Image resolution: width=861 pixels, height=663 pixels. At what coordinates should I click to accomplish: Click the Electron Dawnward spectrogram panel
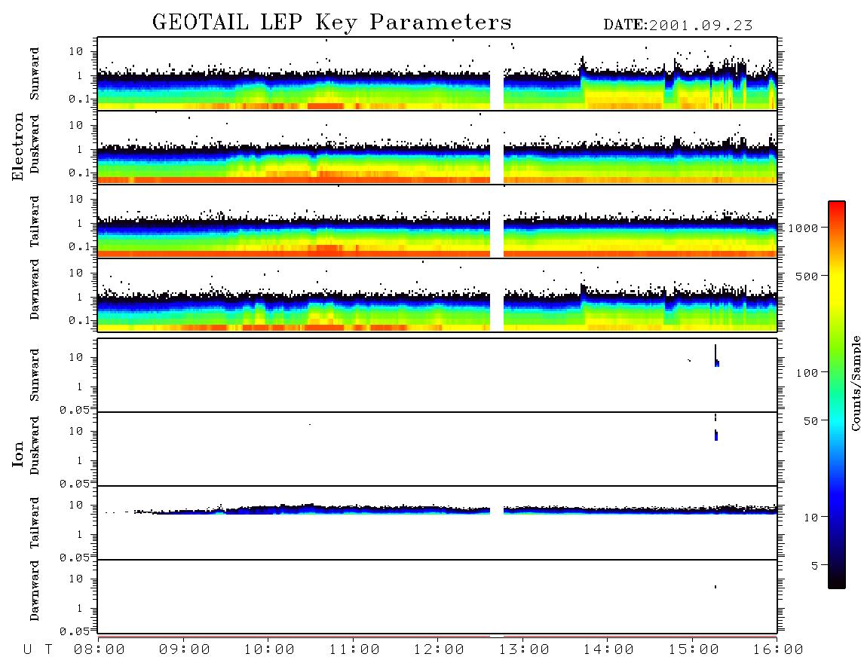click(x=437, y=295)
